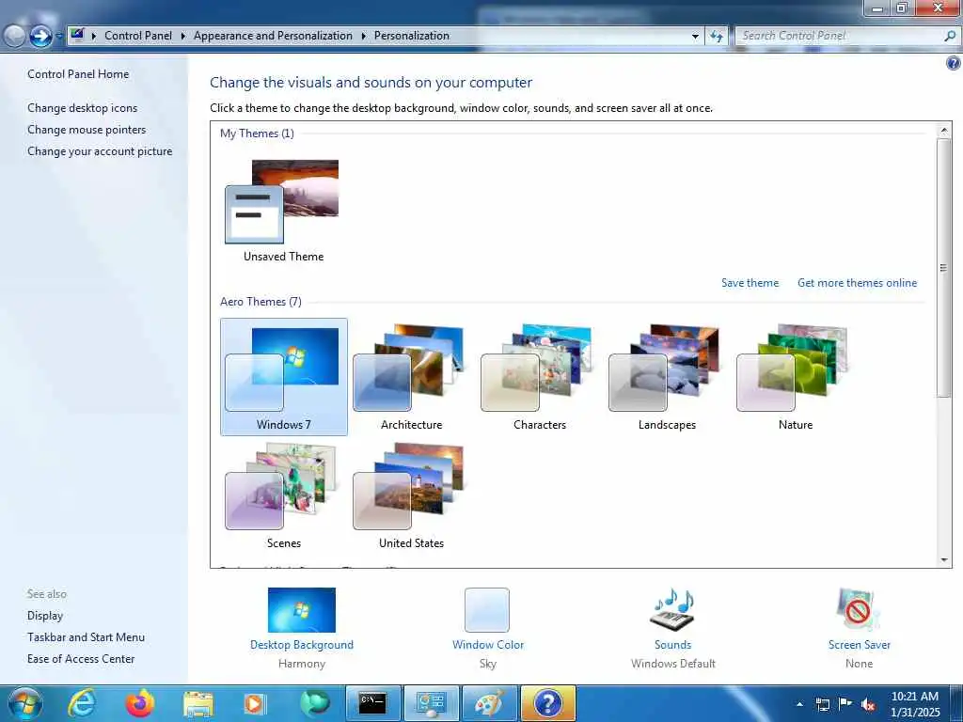Viewport: 963px width, 722px height.
Task: Expand arrow after Appearance and Personalization breadcrumb
Action: (x=364, y=37)
